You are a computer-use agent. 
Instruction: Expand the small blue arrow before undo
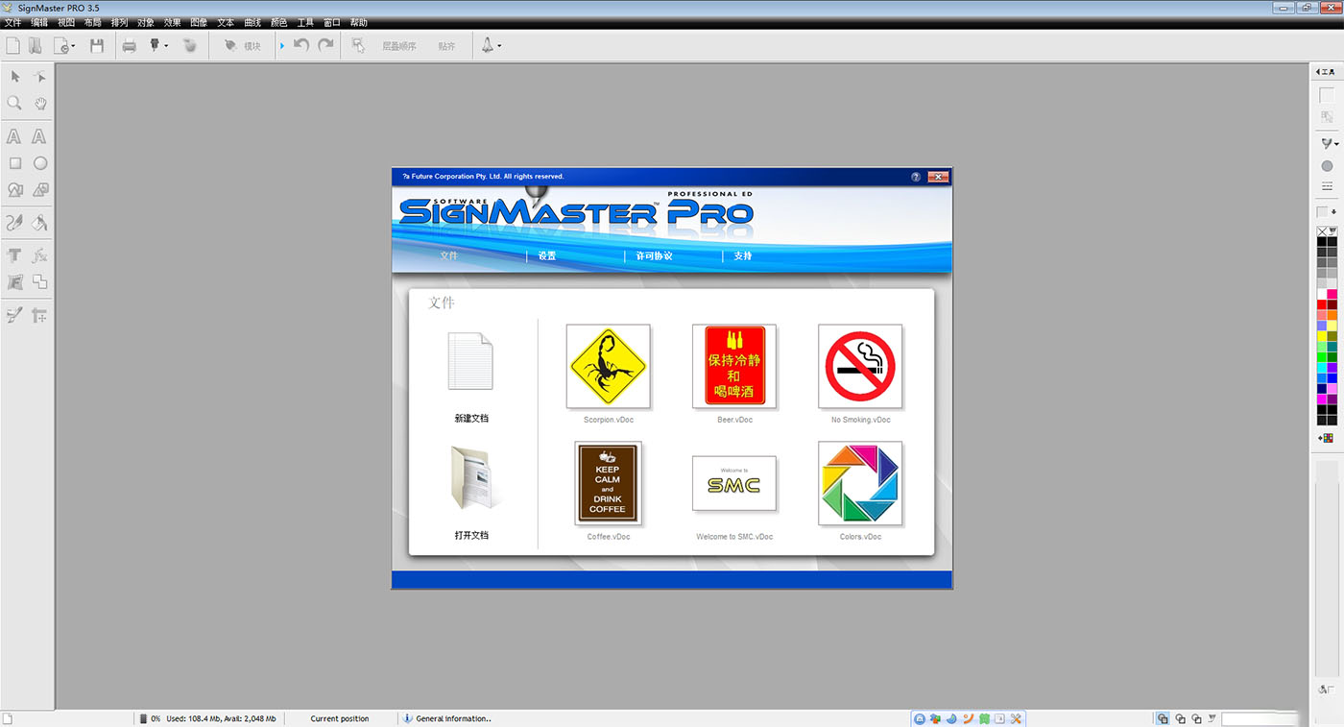(x=281, y=45)
